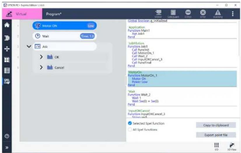241x153 pixels.
Task: Open the I/O monitor icon
Action: tap(216, 147)
